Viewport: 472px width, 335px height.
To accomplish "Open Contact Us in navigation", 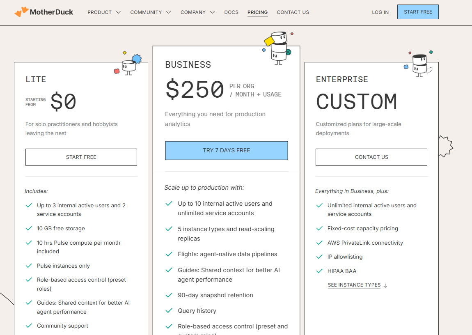I will tap(293, 12).
